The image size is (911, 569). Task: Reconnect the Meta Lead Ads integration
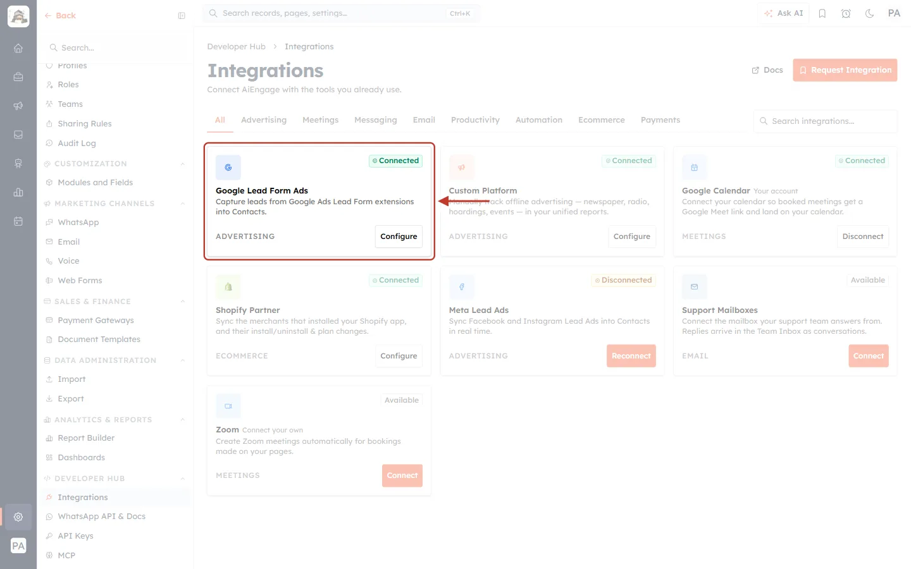click(631, 356)
